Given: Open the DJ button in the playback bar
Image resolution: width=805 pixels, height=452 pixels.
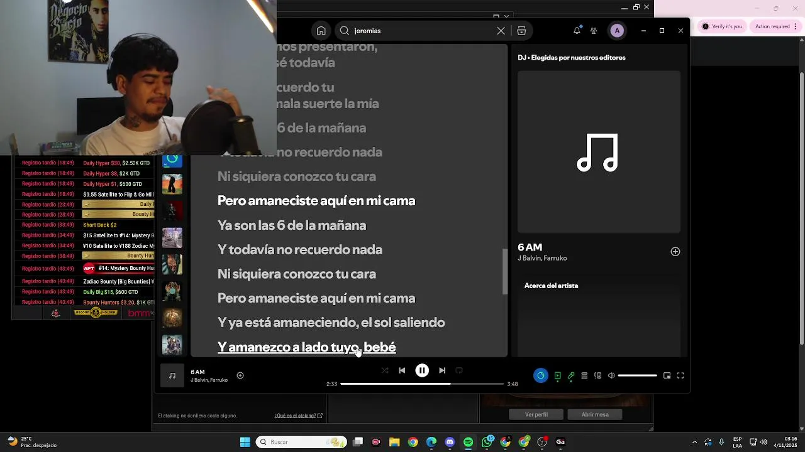Looking at the screenshot, I should pos(540,375).
